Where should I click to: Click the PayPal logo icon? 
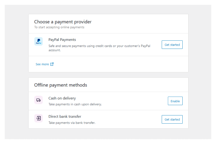[x=38, y=41]
